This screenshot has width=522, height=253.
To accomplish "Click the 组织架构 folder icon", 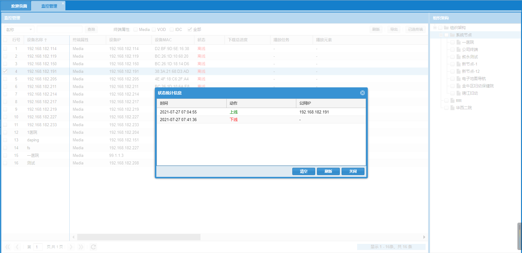I will (x=446, y=28).
